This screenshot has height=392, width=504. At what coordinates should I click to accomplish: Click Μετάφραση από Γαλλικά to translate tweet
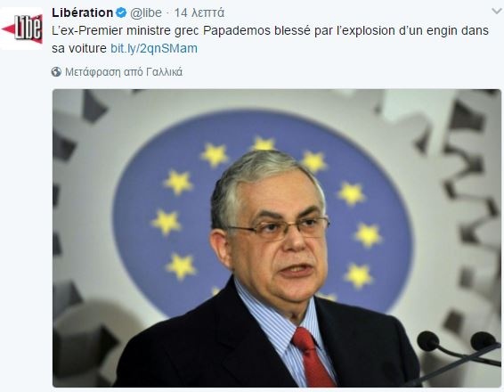click(x=124, y=71)
